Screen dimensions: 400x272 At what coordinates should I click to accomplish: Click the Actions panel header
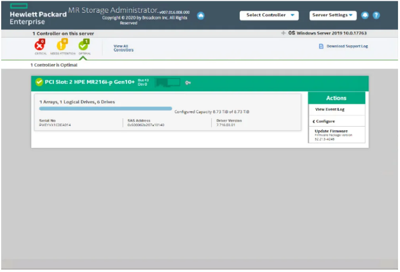pyautogui.click(x=337, y=98)
